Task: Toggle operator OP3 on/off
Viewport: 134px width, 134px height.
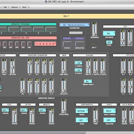Action: (x=11, y=44)
